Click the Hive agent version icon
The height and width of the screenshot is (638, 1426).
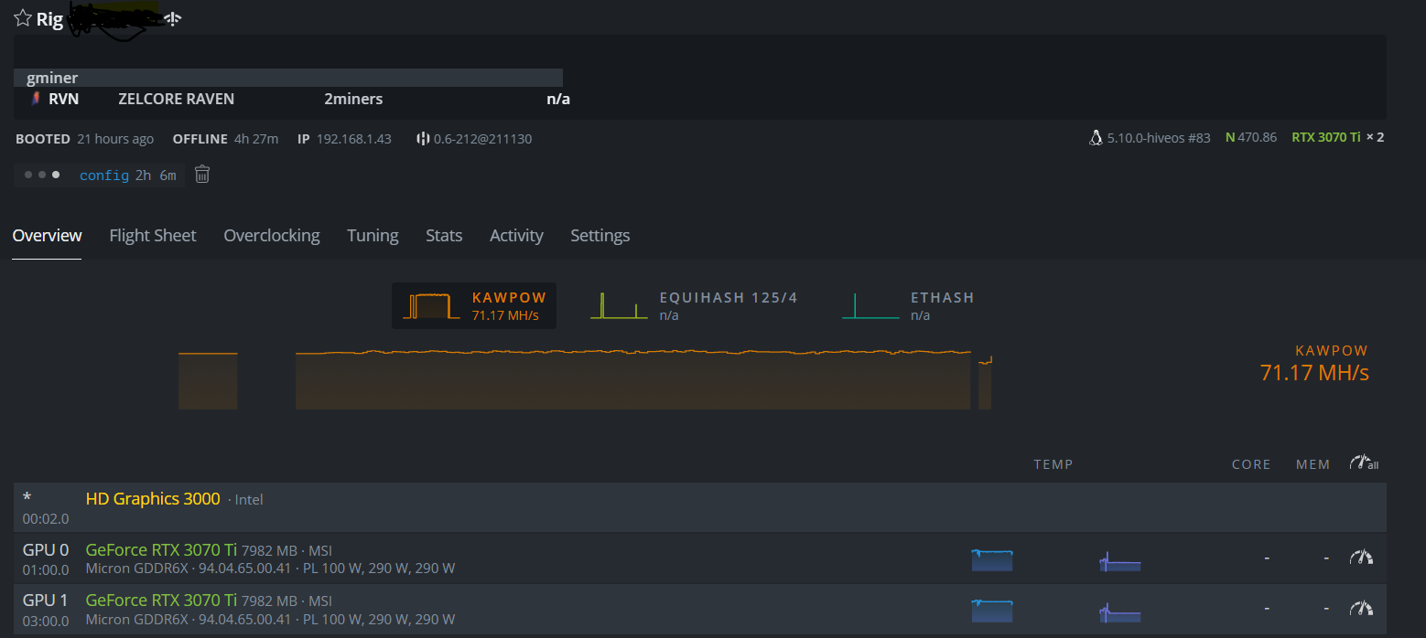tap(423, 139)
